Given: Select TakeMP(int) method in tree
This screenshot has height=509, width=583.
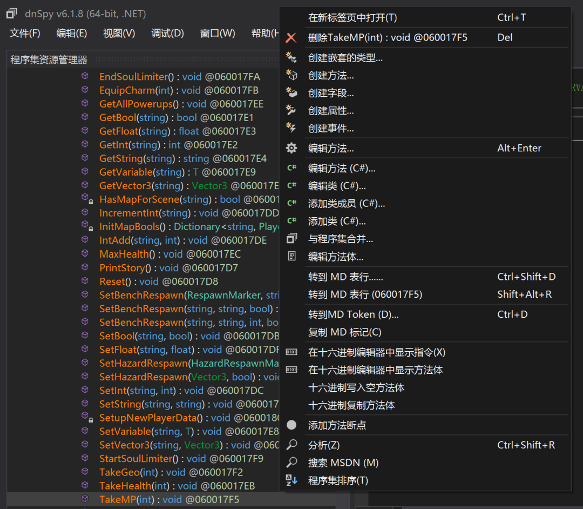Looking at the screenshot, I should click(169, 499).
